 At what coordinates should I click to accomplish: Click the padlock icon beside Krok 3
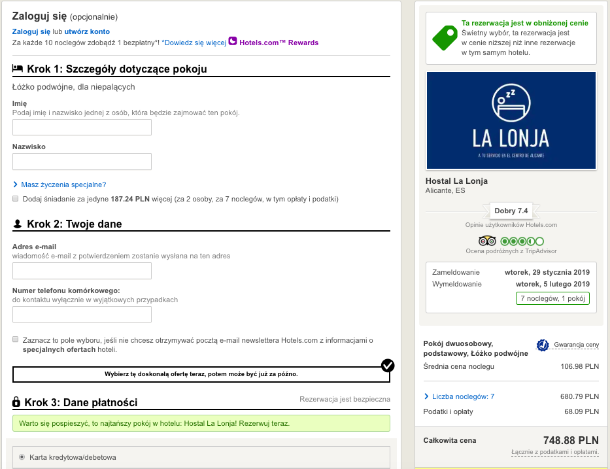click(16, 402)
